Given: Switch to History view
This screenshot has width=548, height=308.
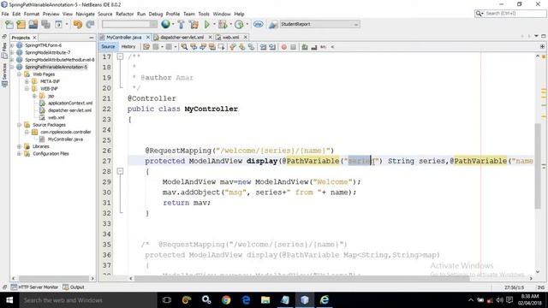Looking at the screenshot, I should point(128,47).
